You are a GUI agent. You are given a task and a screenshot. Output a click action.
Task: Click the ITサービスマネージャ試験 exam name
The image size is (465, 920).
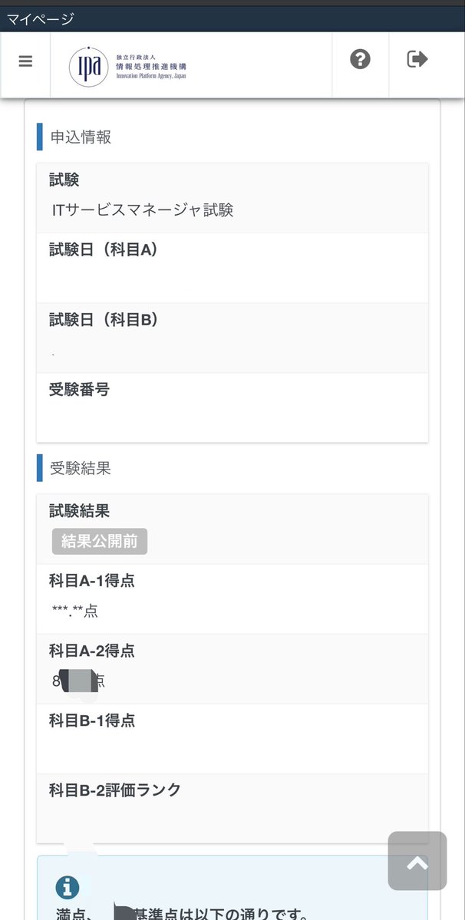[143, 211]
